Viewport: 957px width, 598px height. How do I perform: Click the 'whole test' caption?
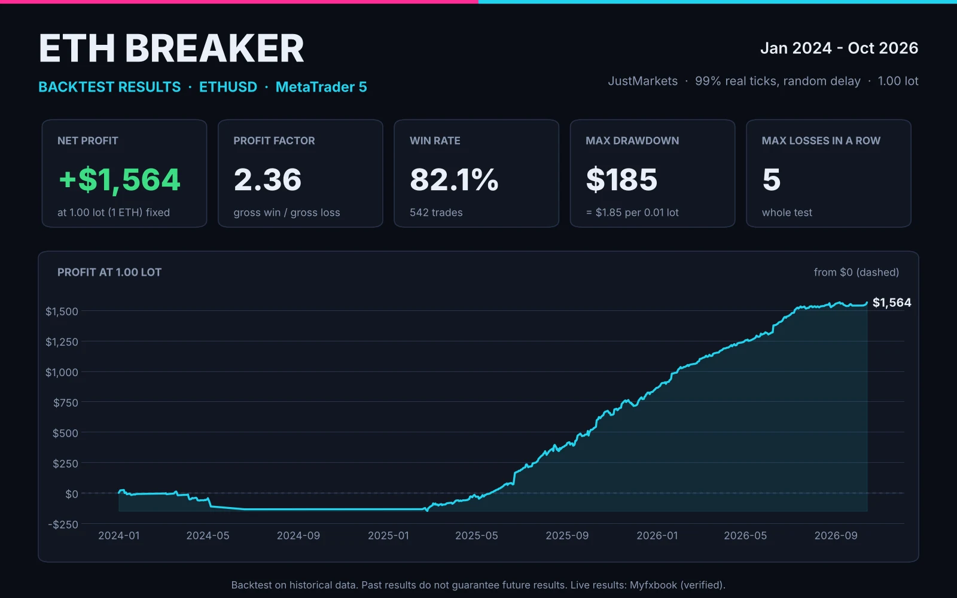click(x=787, y=212)
